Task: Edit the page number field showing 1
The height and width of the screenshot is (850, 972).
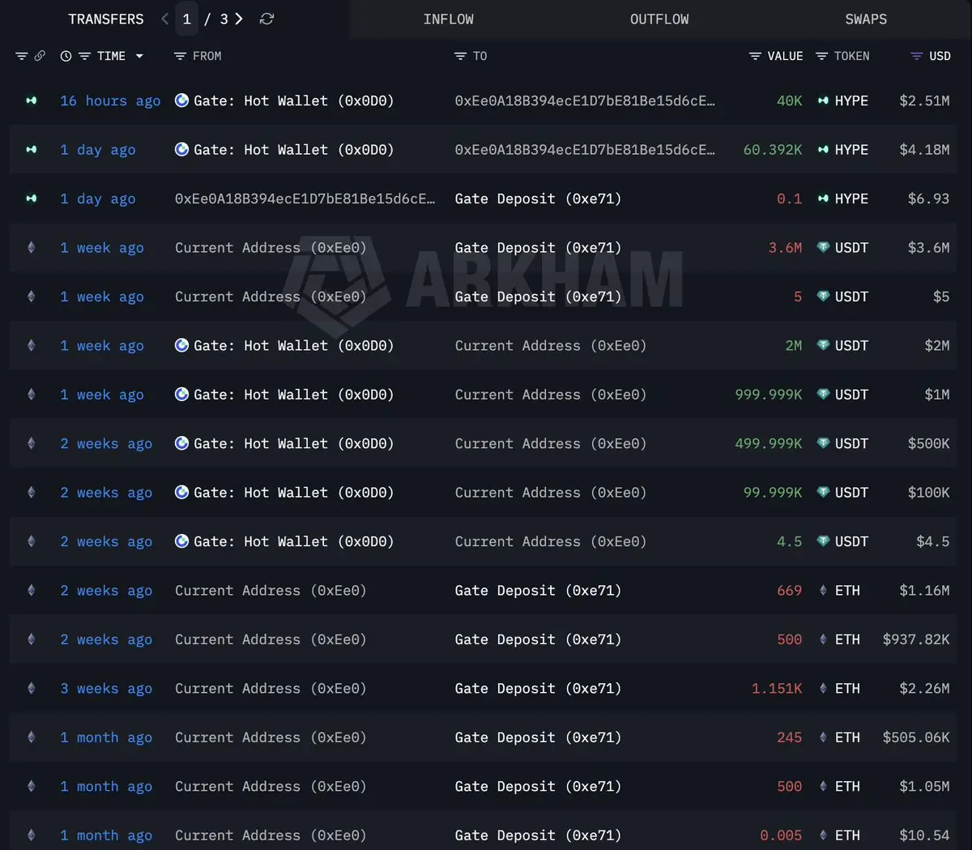Action: [x=186, y=19]
